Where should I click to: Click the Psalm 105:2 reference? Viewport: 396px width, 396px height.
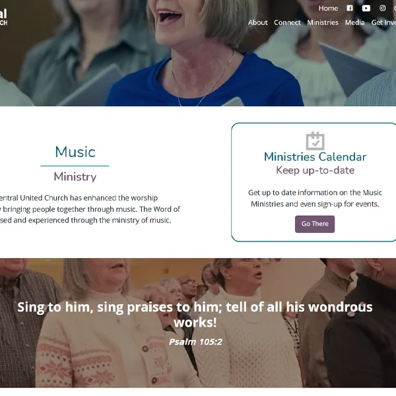195,342
